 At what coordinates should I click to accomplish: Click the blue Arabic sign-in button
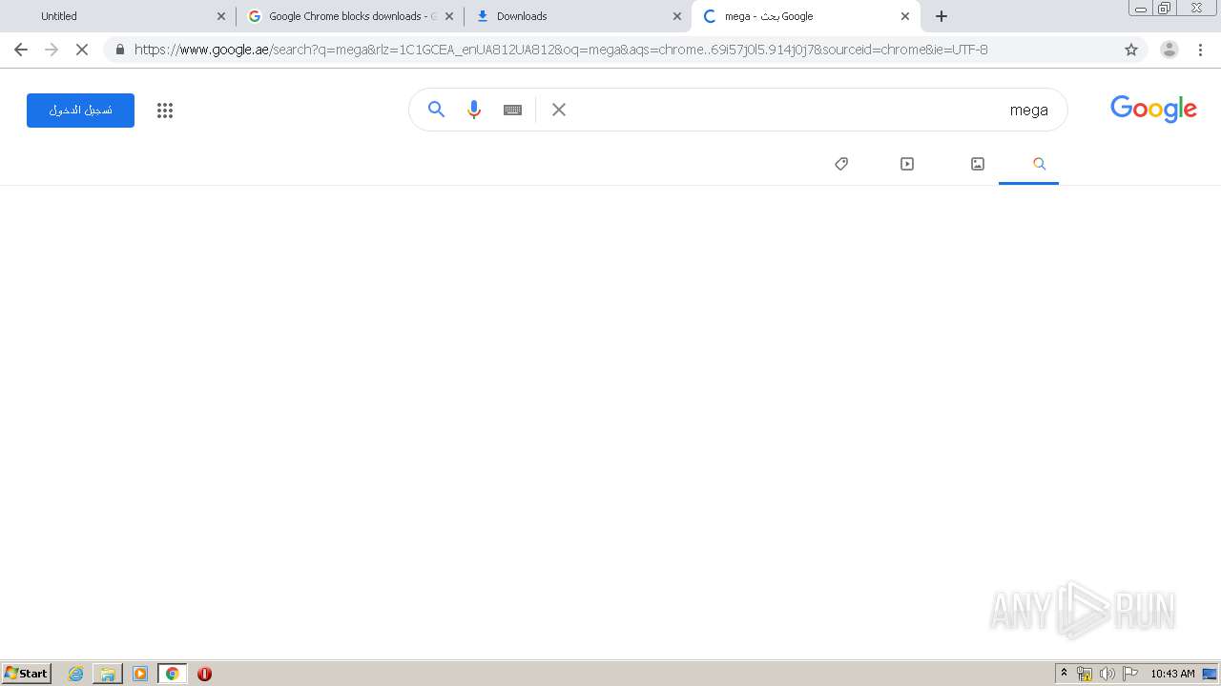80,111
